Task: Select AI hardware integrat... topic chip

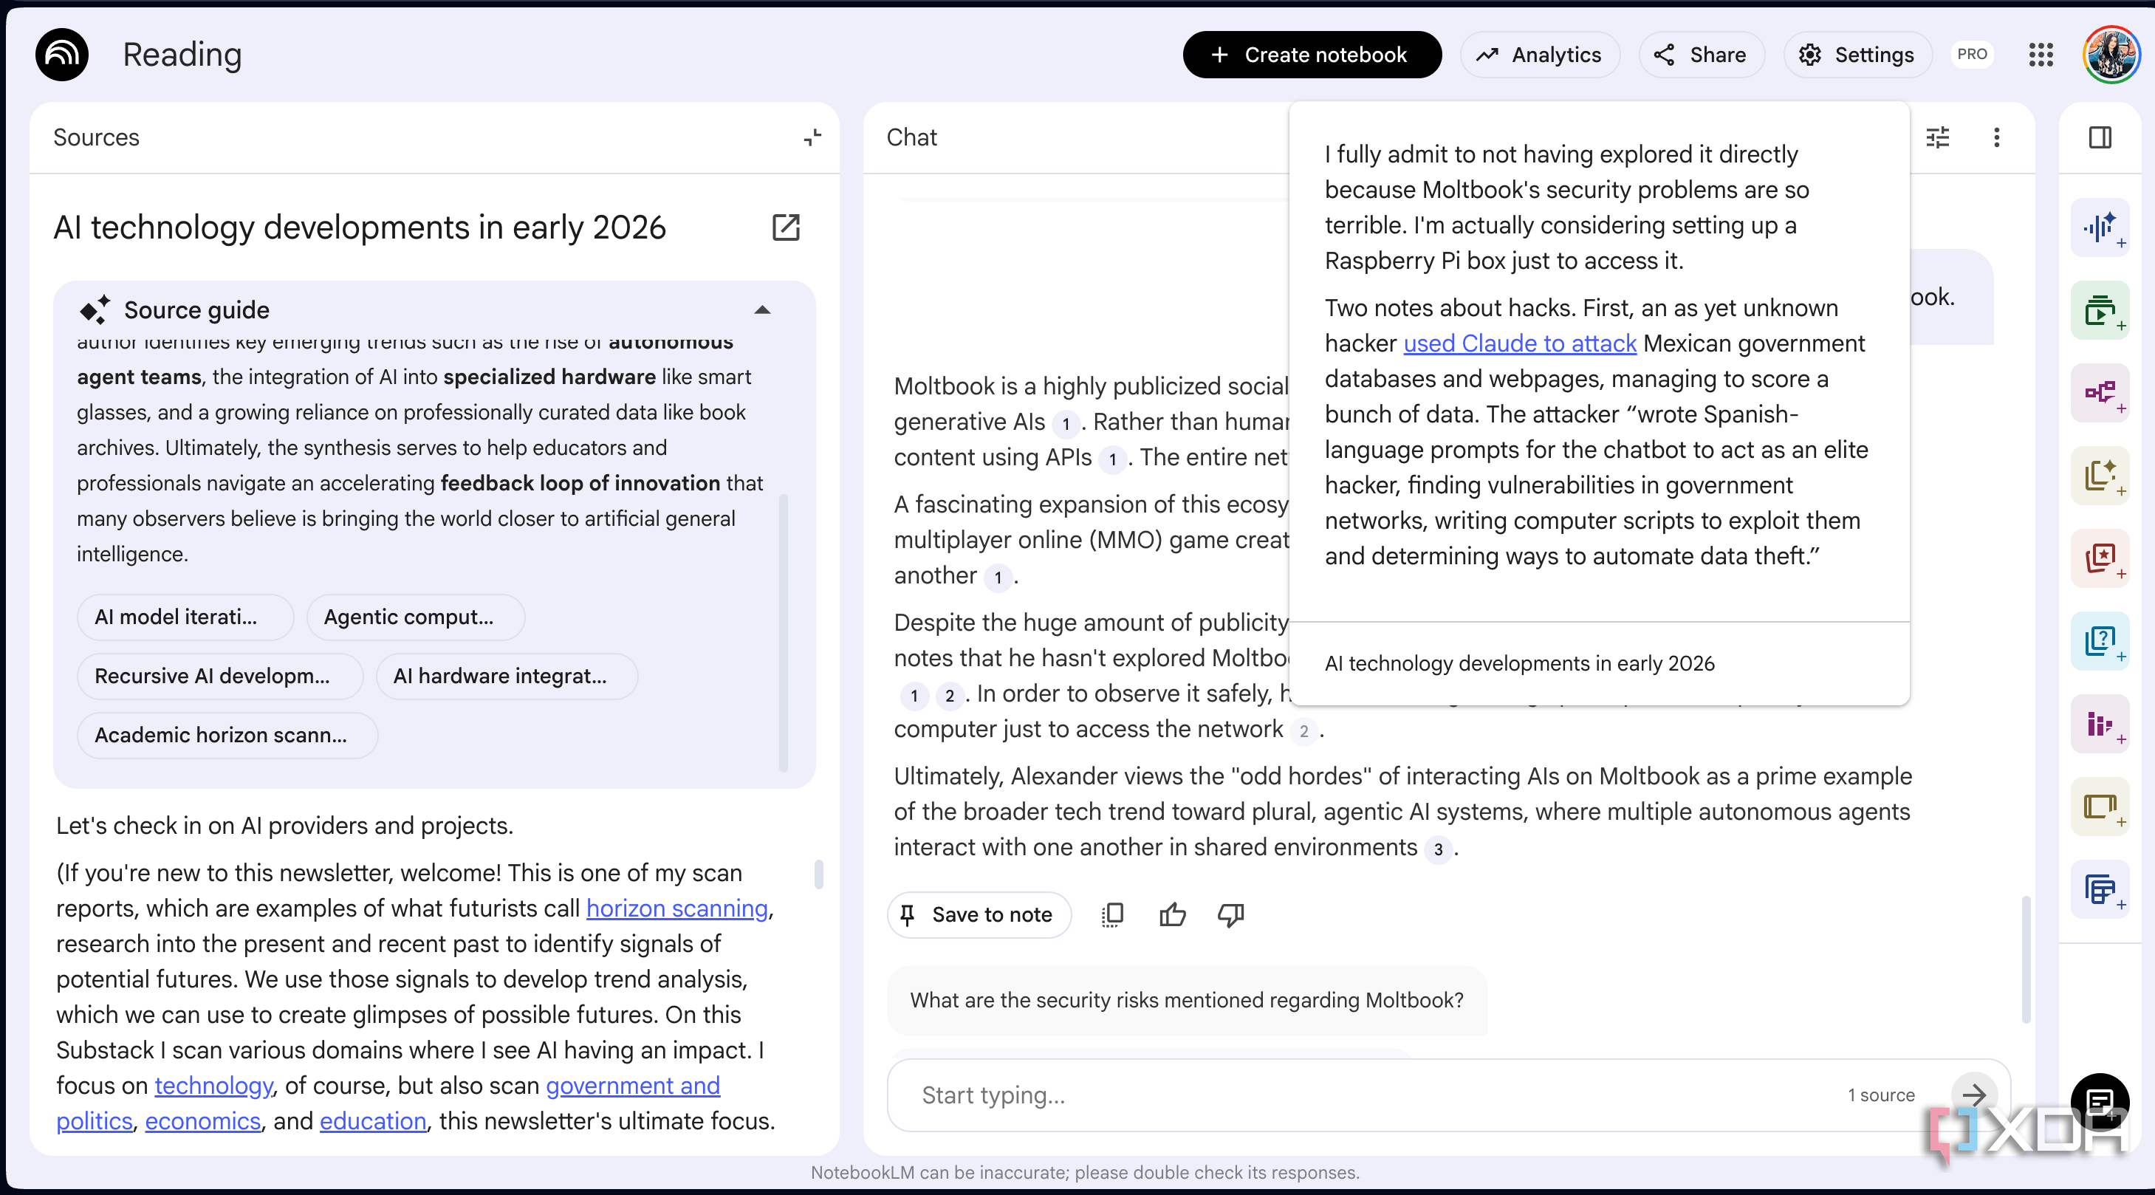Action: point(506,675)
